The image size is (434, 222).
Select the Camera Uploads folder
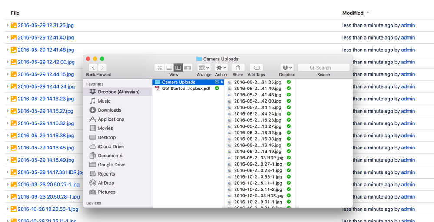(188, 82)
